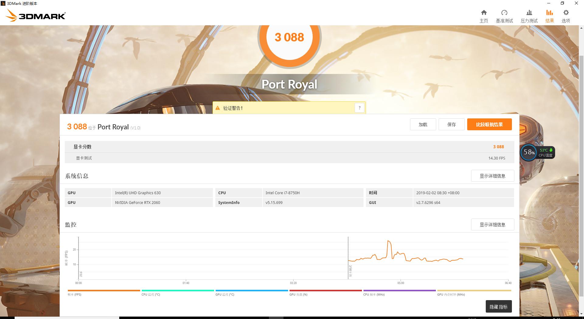This screenshot has height=319, width=584.
Task: Click the 3DMark logo
Action: tap(35, 15)
